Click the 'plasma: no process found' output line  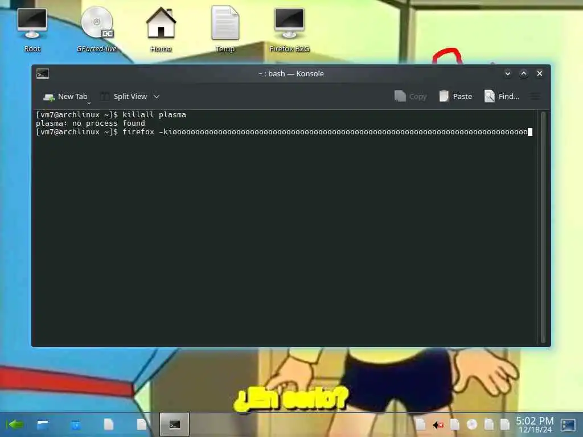91,123
